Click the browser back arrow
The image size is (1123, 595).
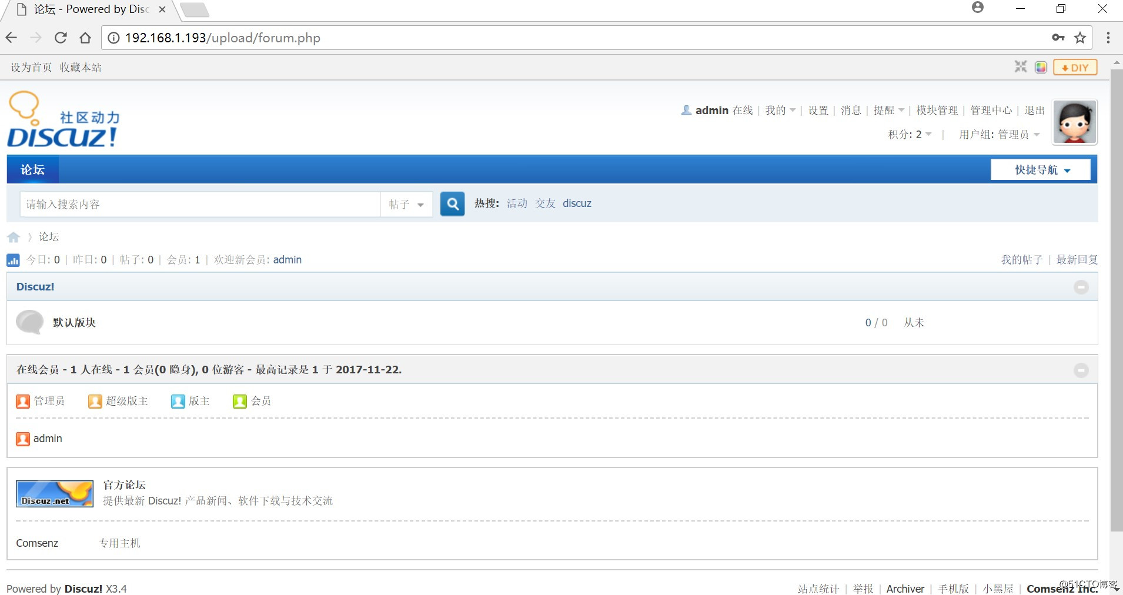(x=11, y=38)
